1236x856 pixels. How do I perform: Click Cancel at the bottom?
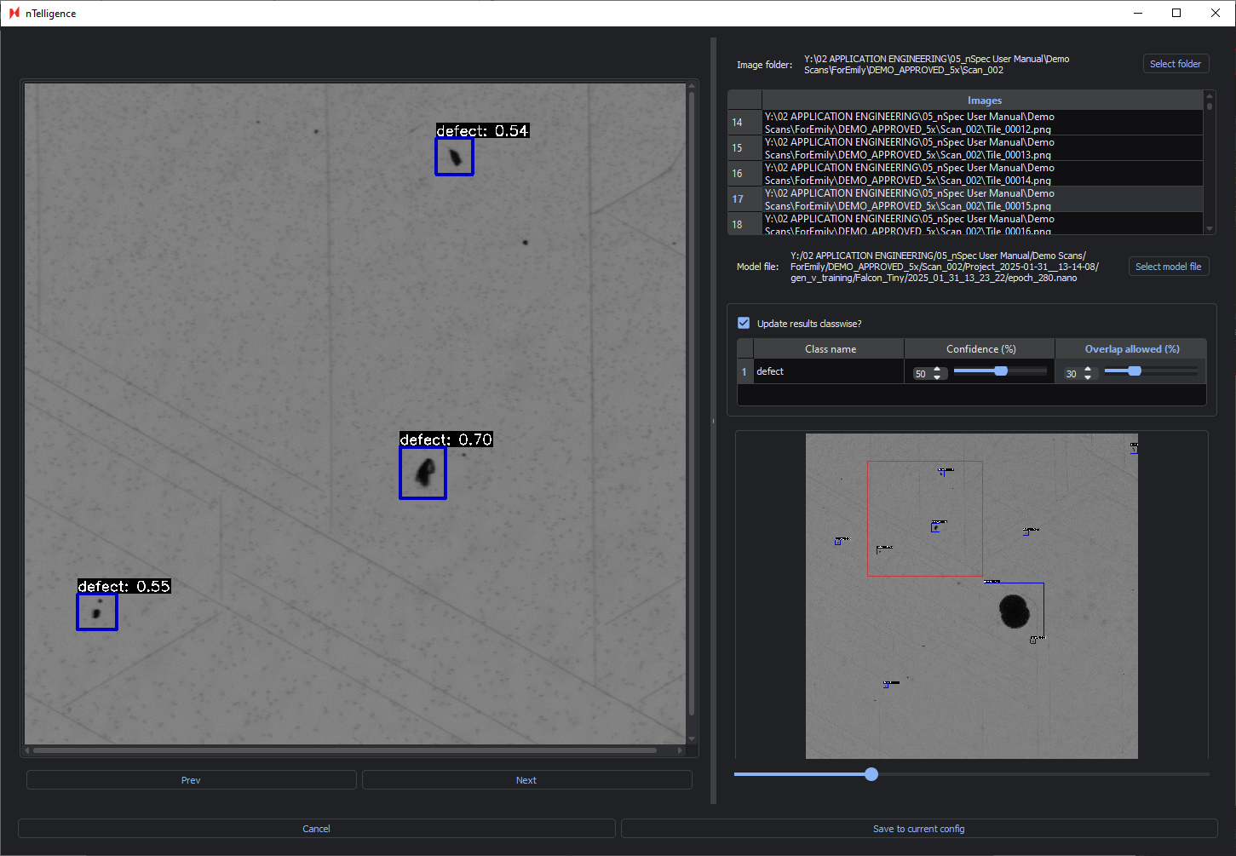click(x=316, y=829)
